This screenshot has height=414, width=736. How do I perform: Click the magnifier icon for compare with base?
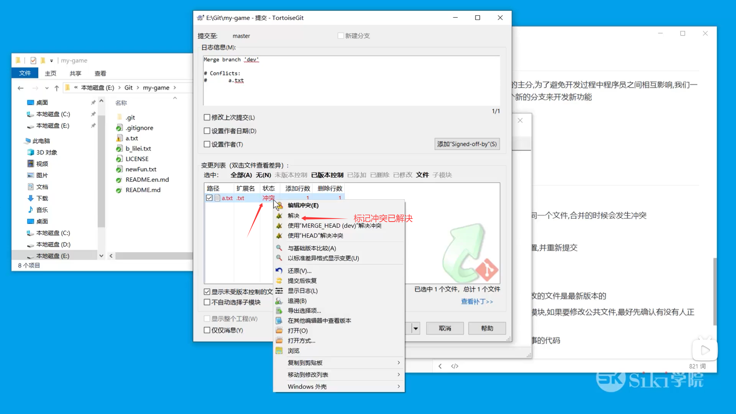pyautogui.click(x=279, y=248)
